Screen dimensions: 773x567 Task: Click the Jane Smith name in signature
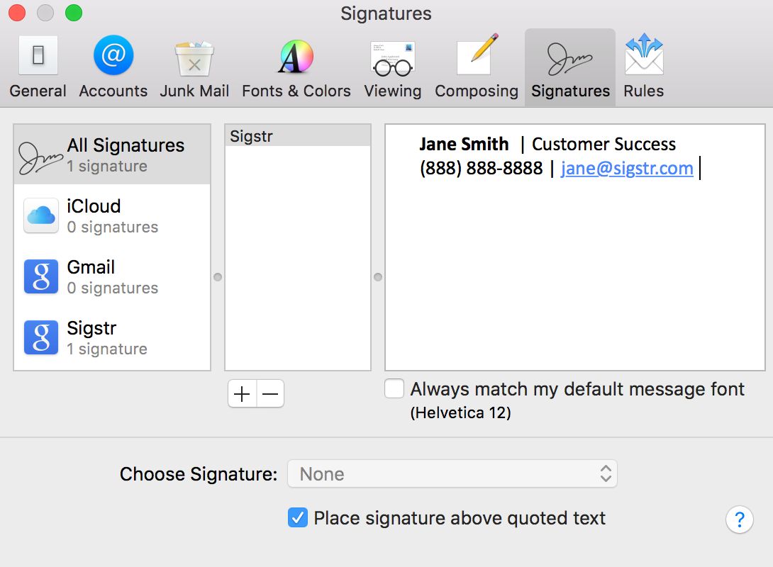pyautogui.click(x=464, y=145)
